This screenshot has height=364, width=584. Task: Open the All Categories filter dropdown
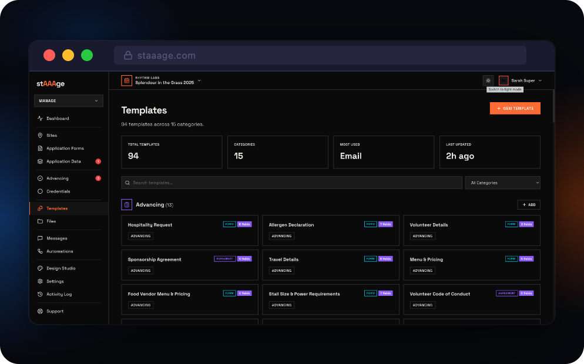[x=502, y=183]
